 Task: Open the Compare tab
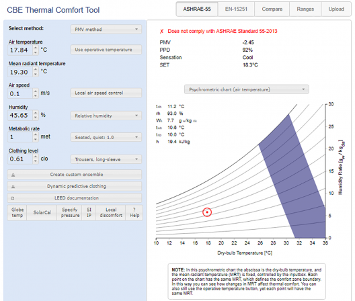click(x=272, y=9)
